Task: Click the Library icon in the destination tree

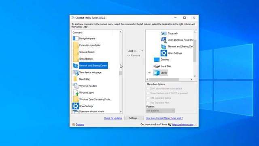Action: (157, 73)
